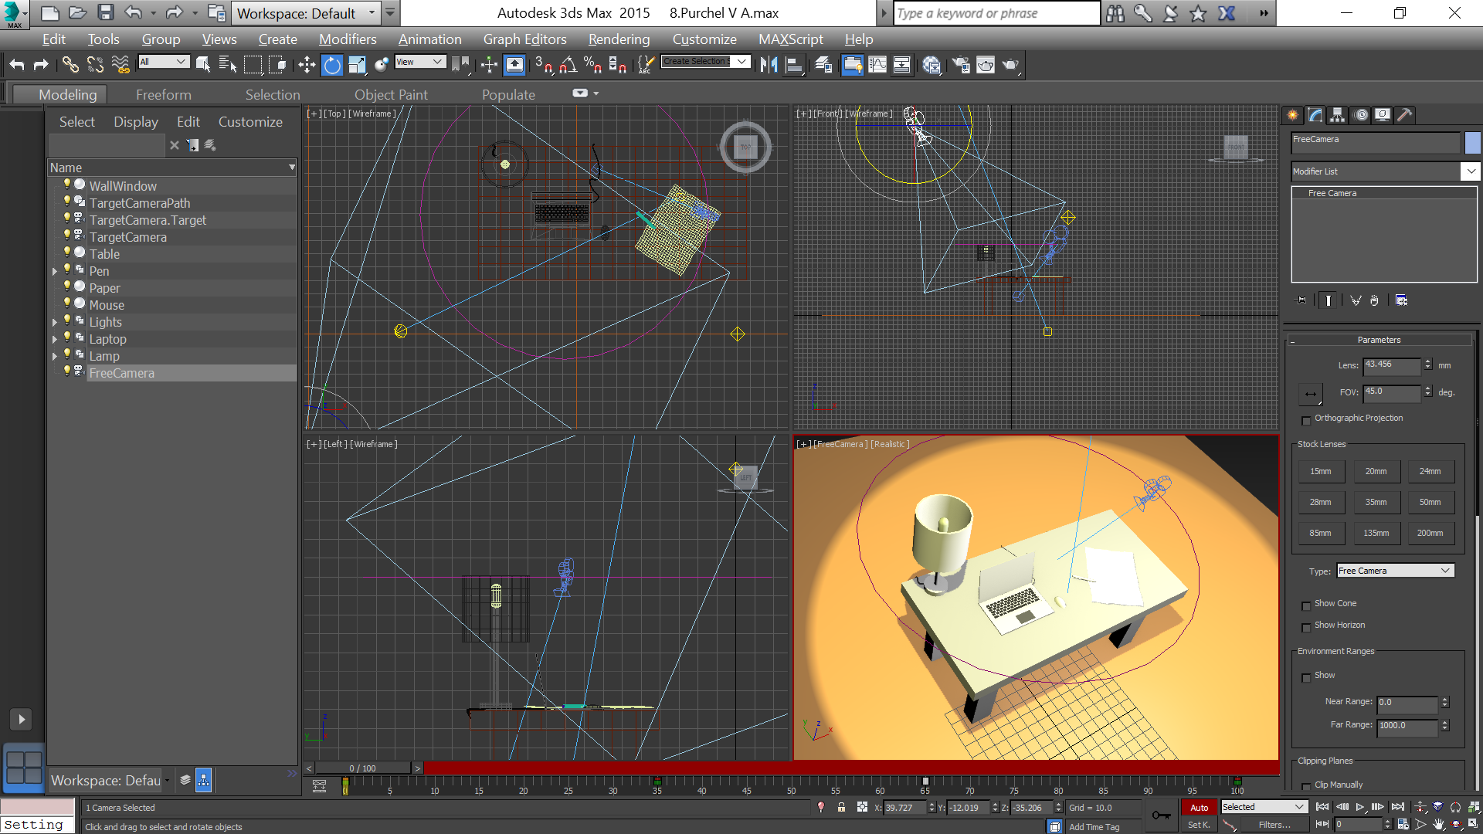Open camera Type dropdown
The image size is (1483, 834).
pyautogui.click(x=1395, y=571)
